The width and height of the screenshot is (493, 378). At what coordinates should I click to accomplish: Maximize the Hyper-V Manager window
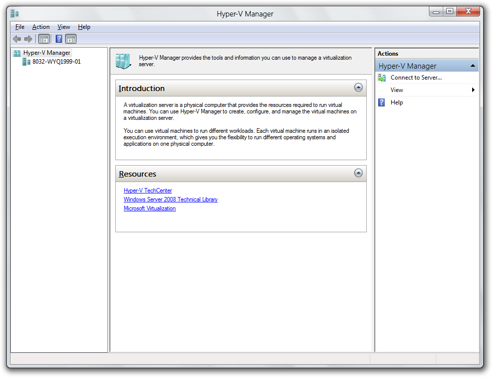pyautogui.click(x=450, y=11)
